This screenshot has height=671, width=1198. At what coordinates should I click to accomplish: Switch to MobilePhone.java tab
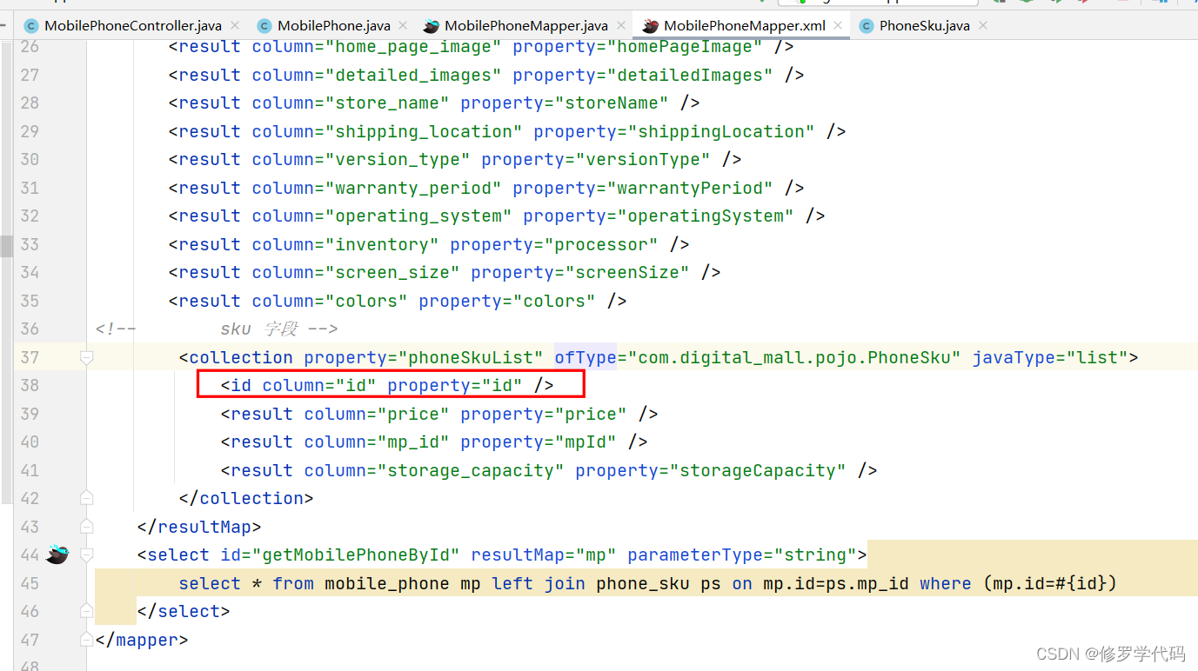tap(334, 26)
